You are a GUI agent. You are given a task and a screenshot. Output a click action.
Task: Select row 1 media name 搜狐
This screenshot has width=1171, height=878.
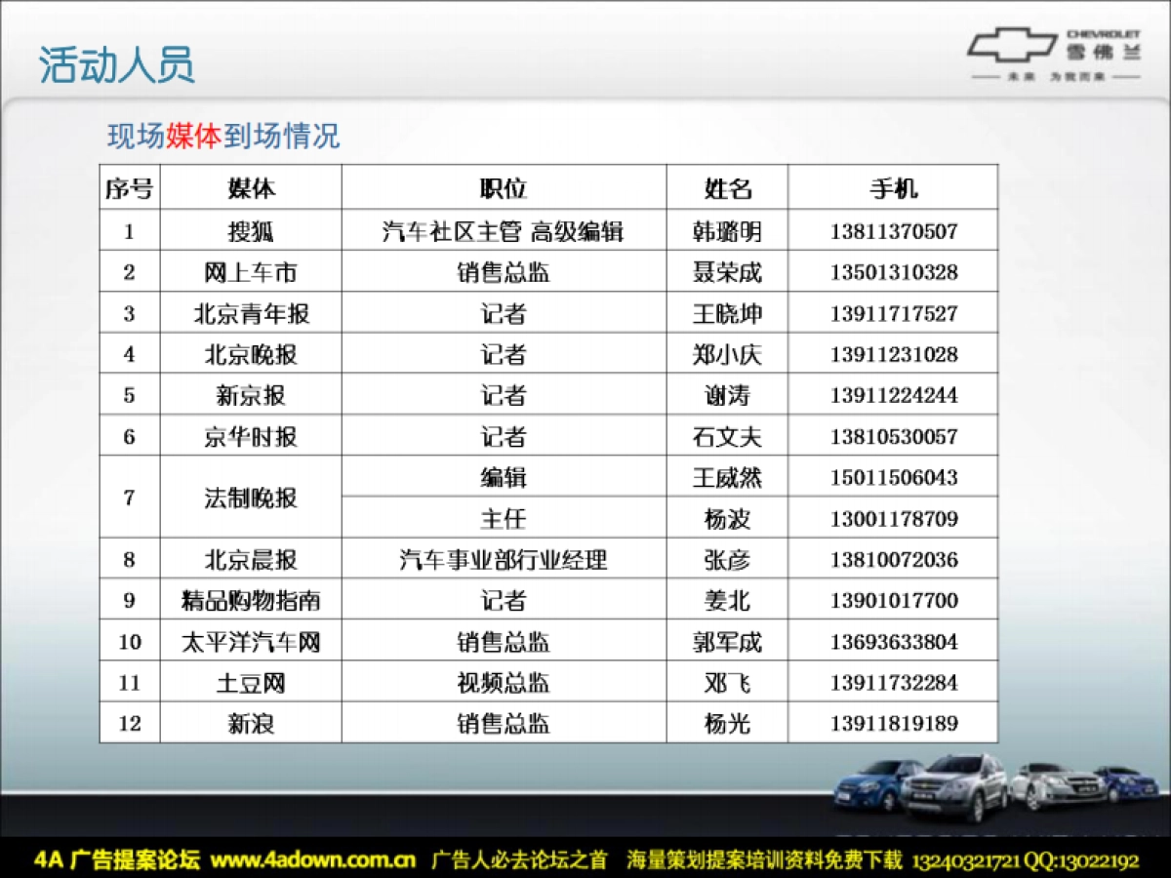(x=249, y=231)
